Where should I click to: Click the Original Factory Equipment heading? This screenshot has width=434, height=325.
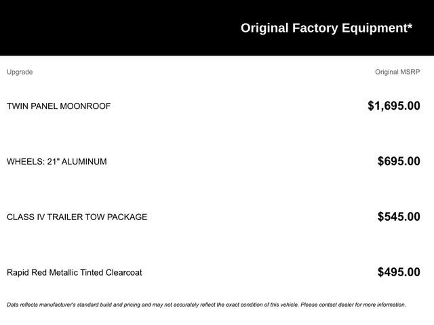pos(326,28)
